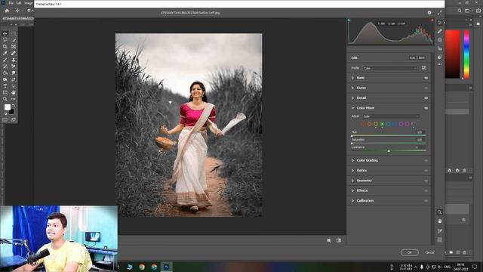Open the Edit toolbar three-dots menu

pyautogui.click(x=14, y=99)
